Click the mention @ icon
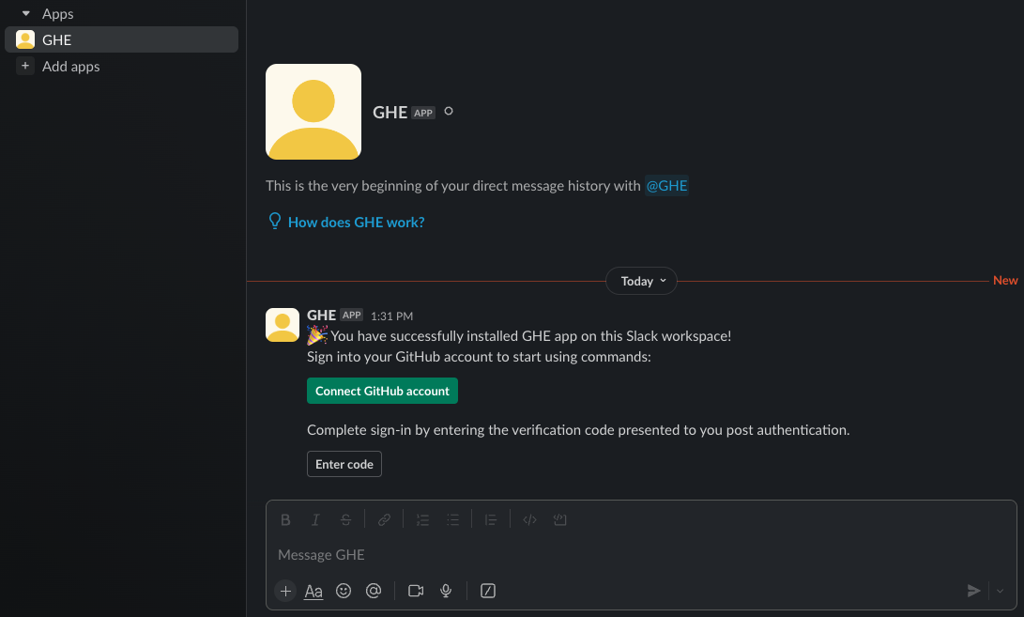This screenshot has height=617, width=1024. (374, 591)
